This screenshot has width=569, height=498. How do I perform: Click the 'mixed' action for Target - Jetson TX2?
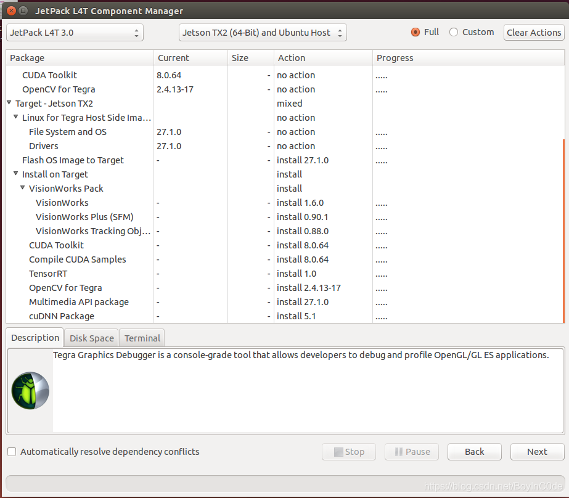tap(289, 104)
